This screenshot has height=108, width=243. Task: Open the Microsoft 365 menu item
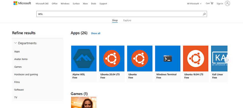pyautogui.click(x=42, y=4)
